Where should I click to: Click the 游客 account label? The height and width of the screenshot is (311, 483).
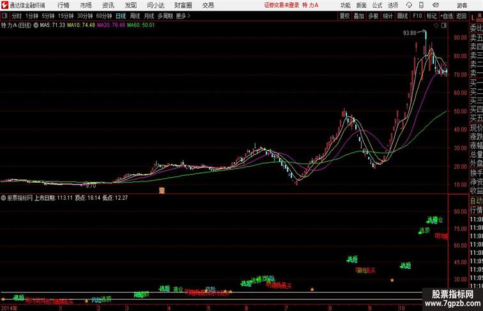[x=462, y=5]
